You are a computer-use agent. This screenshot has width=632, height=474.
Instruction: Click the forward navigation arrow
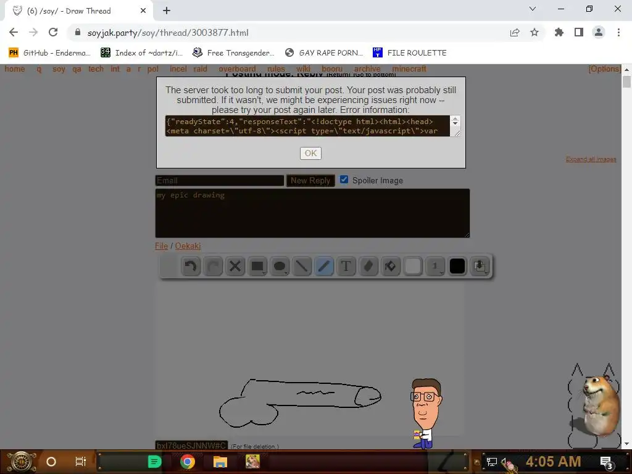(x=33, y=32)
